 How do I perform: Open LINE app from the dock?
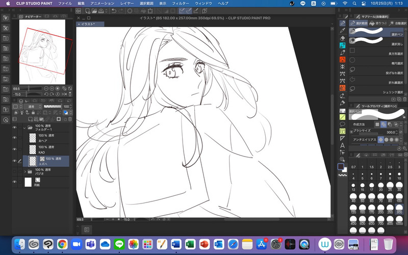tap(119, 244)
